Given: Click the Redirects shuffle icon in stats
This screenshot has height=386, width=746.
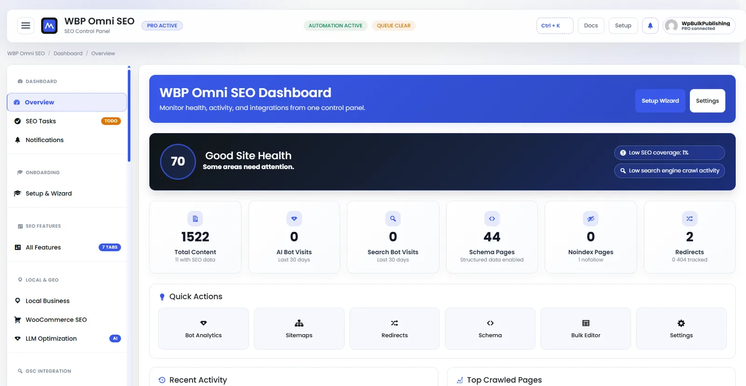Looking at the screenshot, I should 690,218.
